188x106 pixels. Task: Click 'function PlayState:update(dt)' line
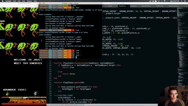pos(69,82)
